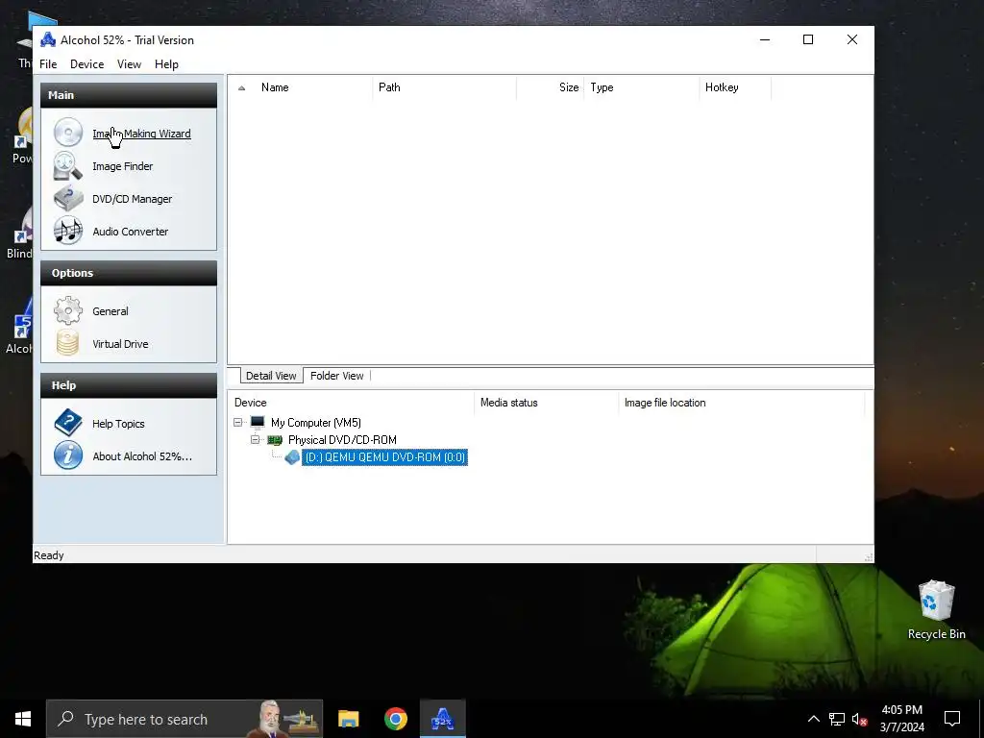Click the taskbar search box
Screen dimensions: 984x738
tap(184, 719)
